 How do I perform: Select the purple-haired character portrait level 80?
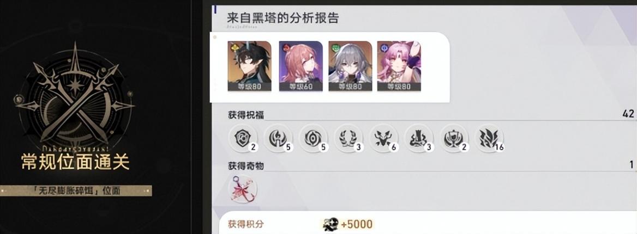[399, 66]
